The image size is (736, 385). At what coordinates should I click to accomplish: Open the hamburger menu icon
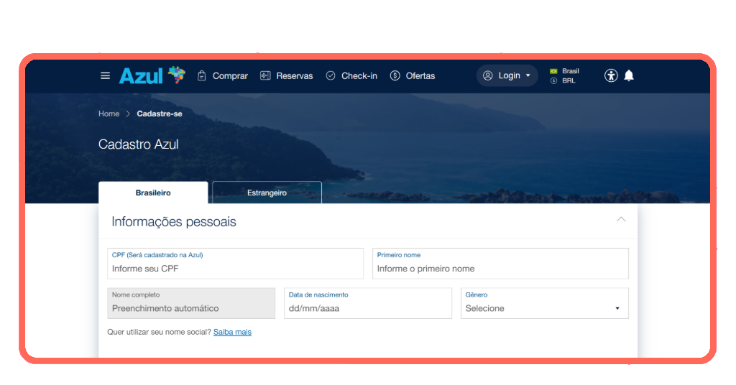click(105, 75)
